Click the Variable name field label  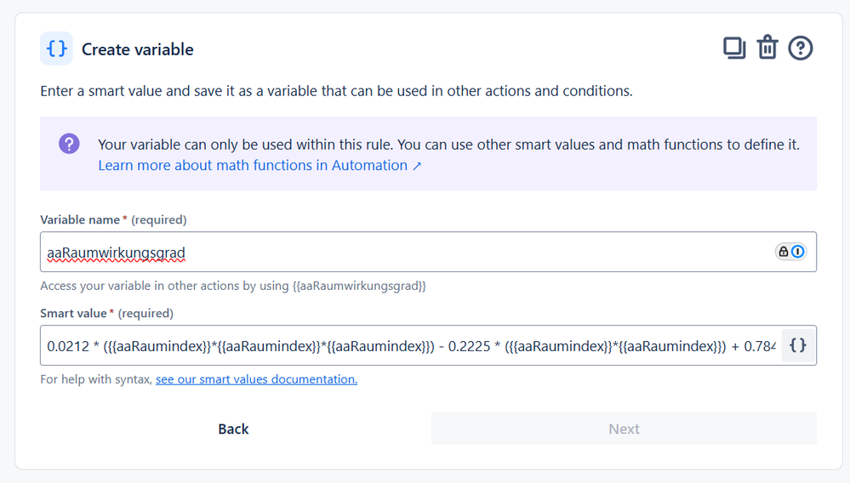tap(81, 219)
